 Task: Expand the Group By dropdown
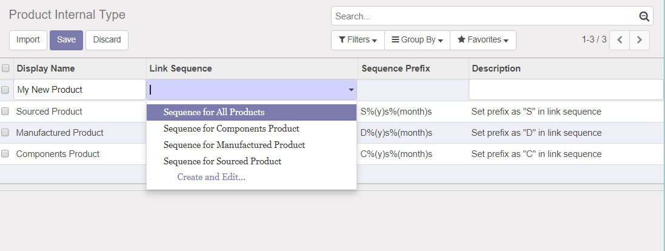pyautogui.click(x=417, y=40)
